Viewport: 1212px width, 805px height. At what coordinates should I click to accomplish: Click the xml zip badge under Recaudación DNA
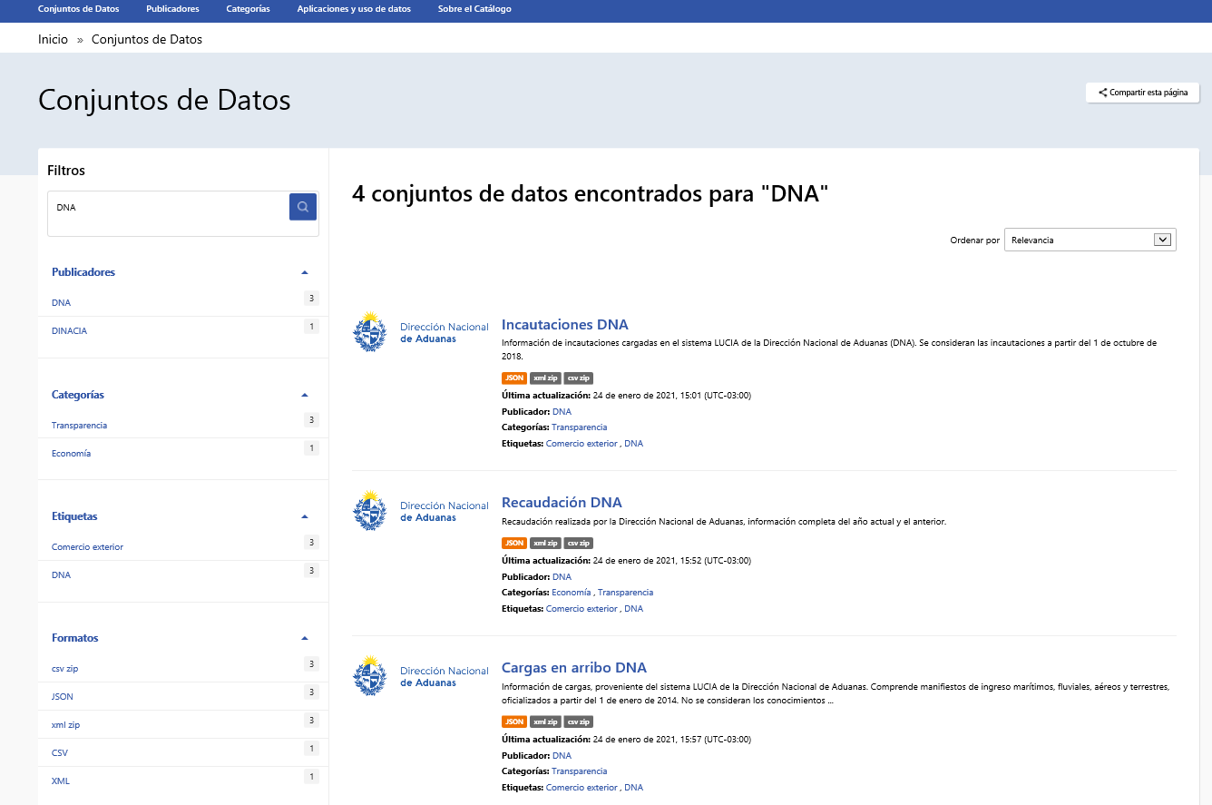pos(545,544)
